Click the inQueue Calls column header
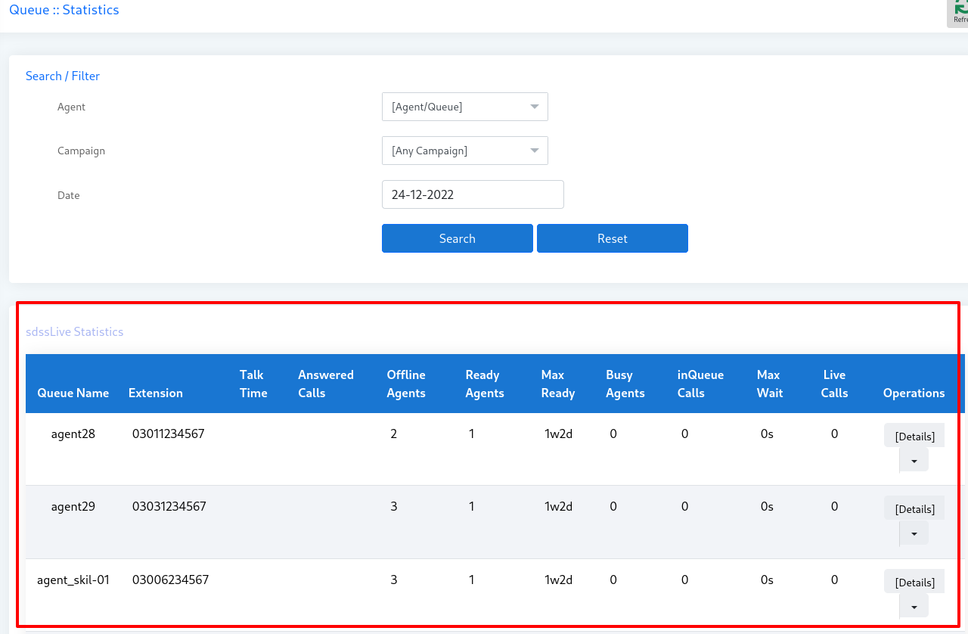968x634 pixels. point(700,384)
